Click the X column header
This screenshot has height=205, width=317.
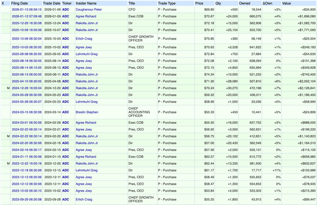(x=3, y=3)
